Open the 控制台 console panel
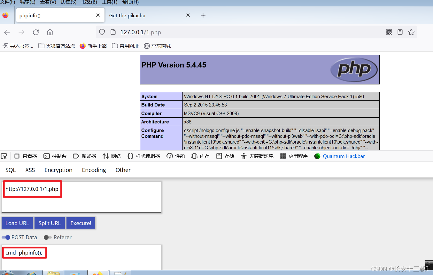433x275 pixels. pos(55,156)
